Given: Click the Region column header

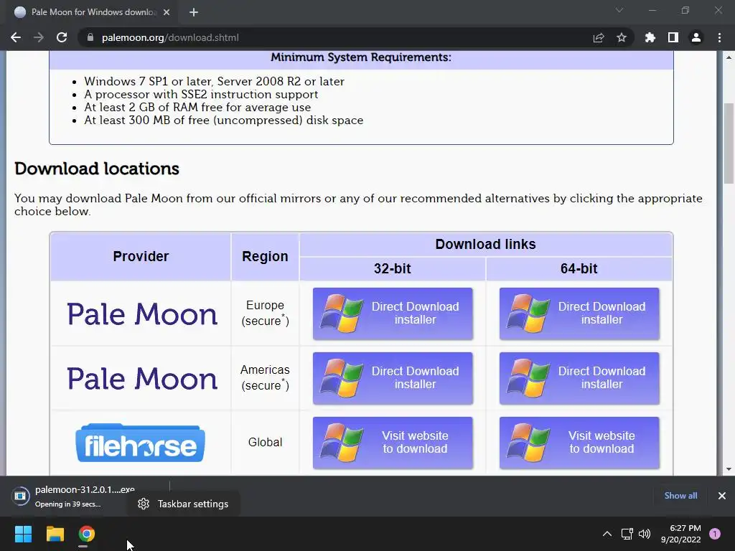Looking at the screenshot, I should tap(265, 256).
